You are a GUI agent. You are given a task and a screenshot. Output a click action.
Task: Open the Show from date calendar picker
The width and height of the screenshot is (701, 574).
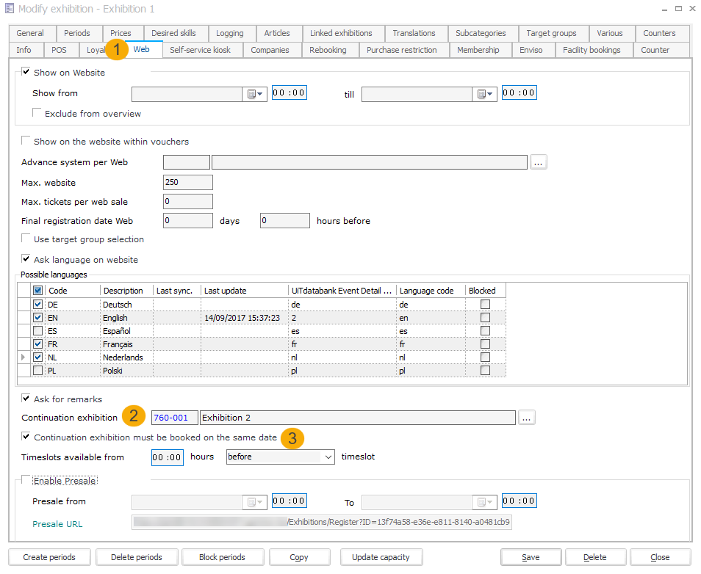(254, 94)
